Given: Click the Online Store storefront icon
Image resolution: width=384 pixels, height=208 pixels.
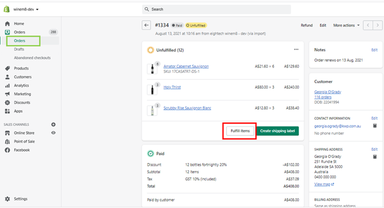Looking at the screenshot, I should click(8, 133).
